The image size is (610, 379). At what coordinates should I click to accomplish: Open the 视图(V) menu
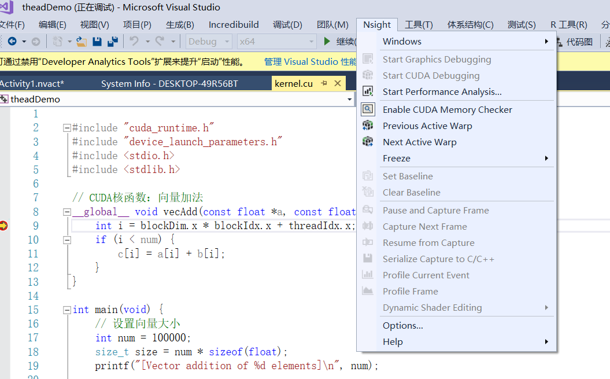point(94,24)
